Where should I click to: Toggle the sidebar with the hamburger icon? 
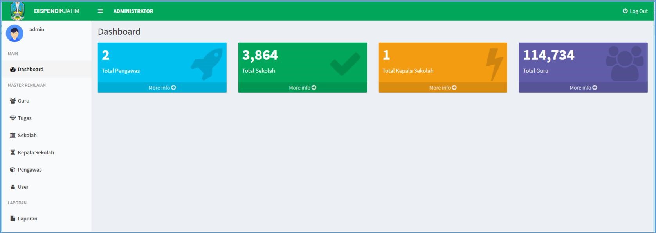(100, 11)
